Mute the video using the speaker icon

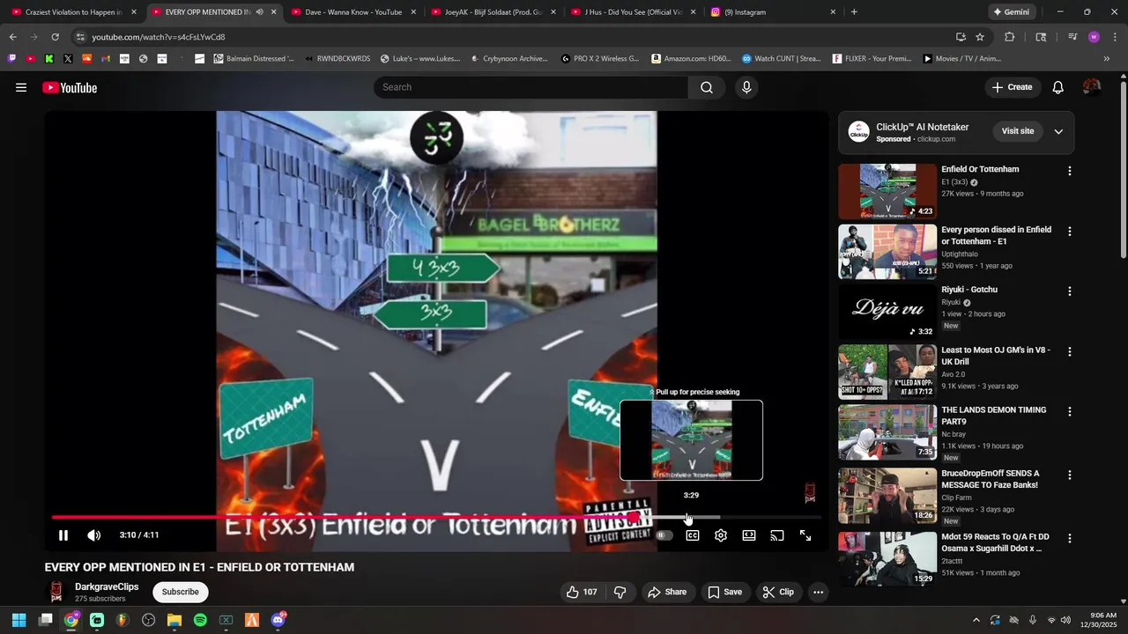tap(94, 535)
